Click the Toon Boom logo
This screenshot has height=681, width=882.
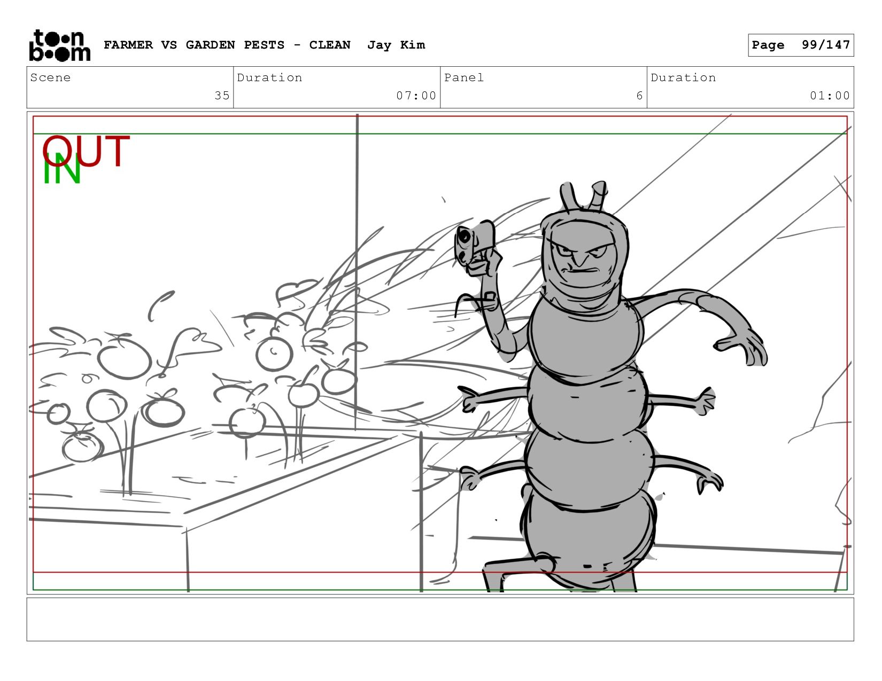[x=59, y=45]
